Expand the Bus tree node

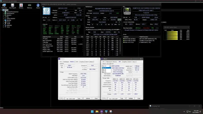click(x=3, y=17)
